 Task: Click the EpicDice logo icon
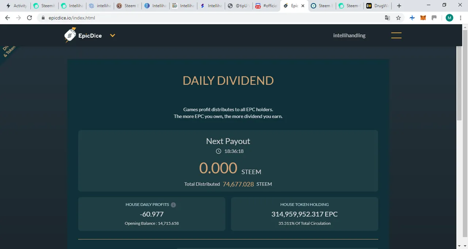click(x=70, y=35)
